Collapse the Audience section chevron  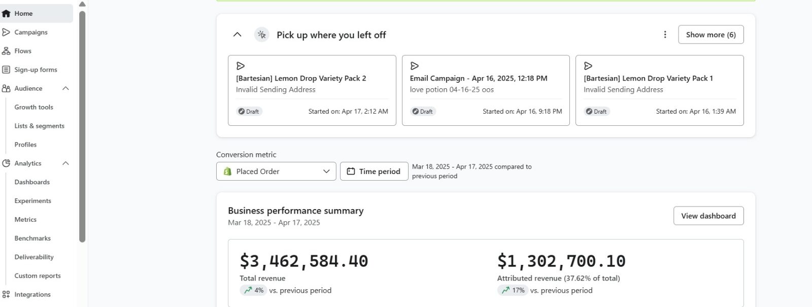(65, 89)
